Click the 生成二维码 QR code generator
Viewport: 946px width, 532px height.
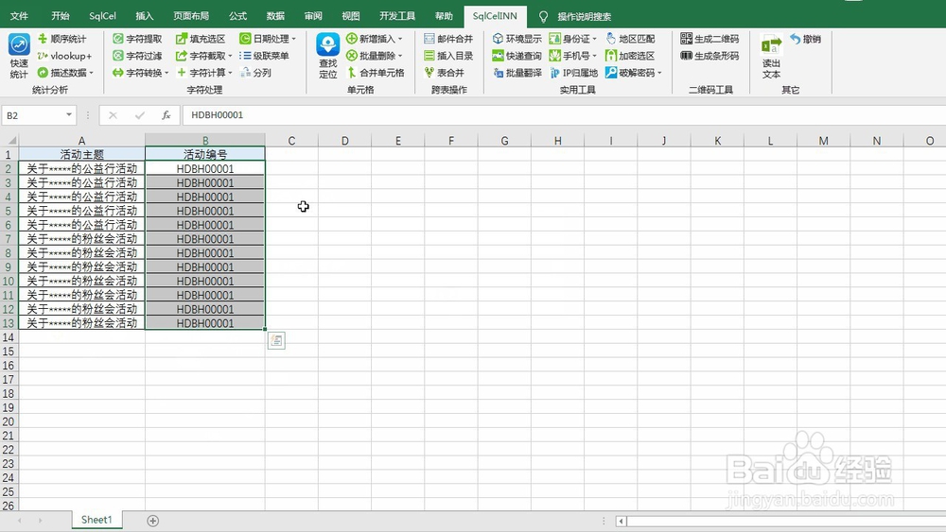pyautogui.click(x=709, y=39)
